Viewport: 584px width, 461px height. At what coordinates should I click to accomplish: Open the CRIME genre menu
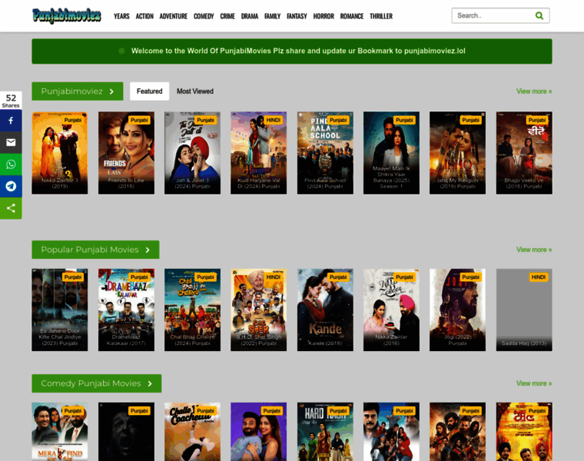pyautogui.click(x=227, y=16)
